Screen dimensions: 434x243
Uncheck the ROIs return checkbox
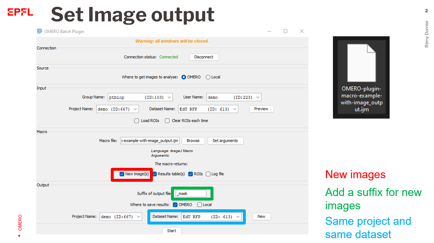[190, 174]
